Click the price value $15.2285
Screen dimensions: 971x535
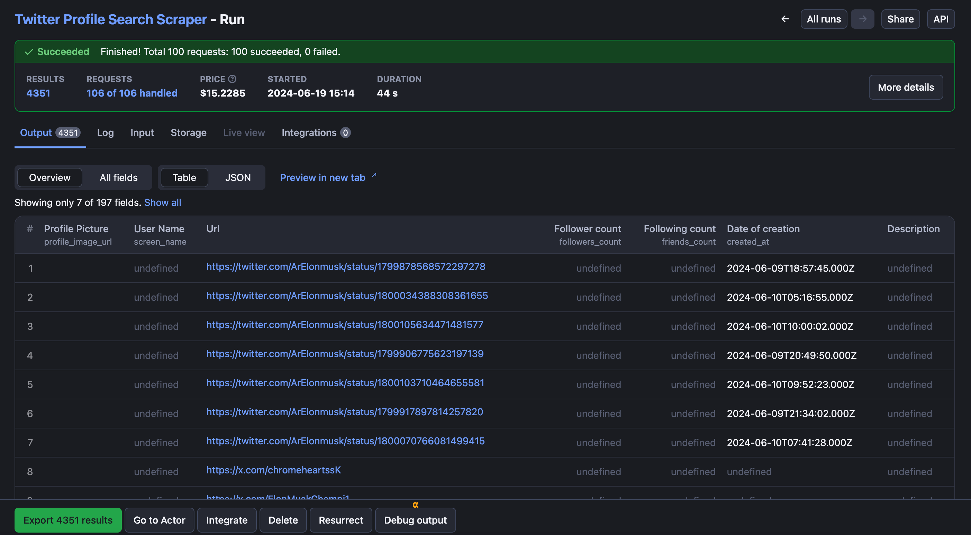223,93
